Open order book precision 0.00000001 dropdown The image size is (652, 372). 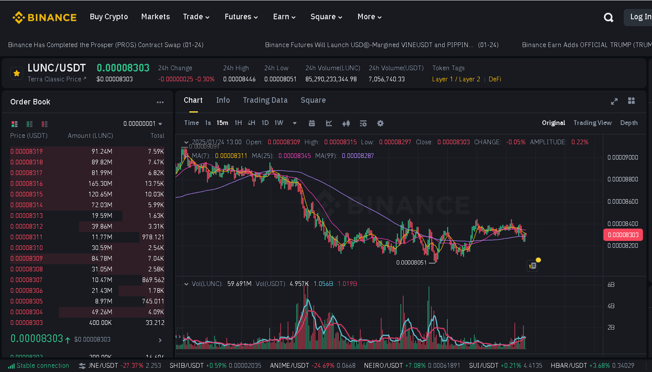(x=143, y=124)
